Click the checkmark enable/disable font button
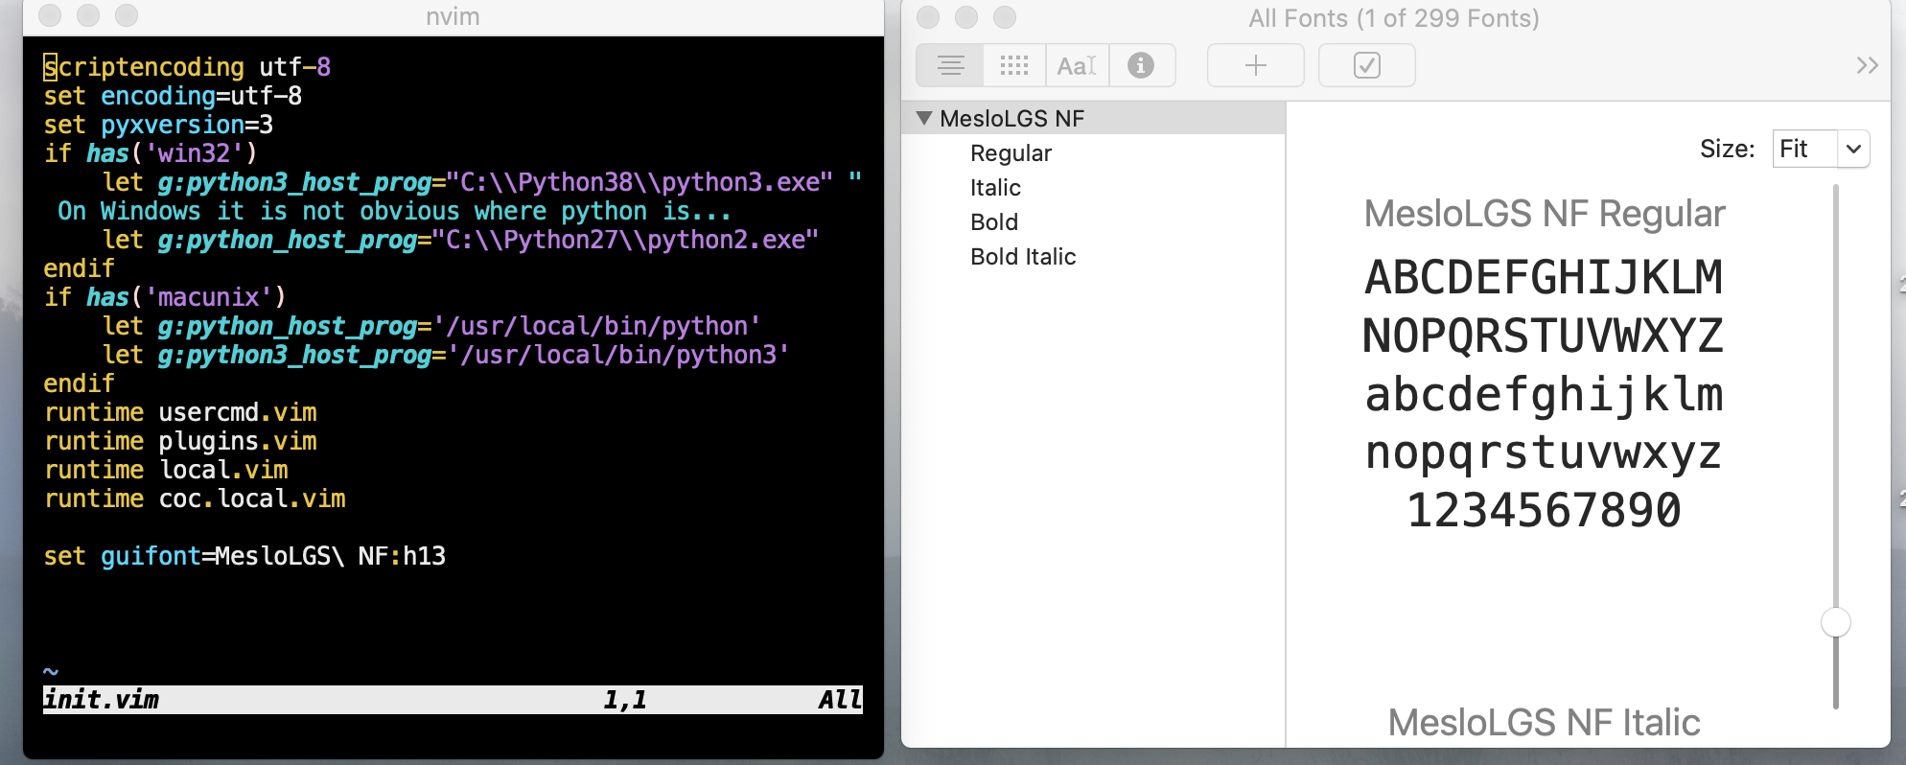1906x765 pixels. click(1367, 65)
